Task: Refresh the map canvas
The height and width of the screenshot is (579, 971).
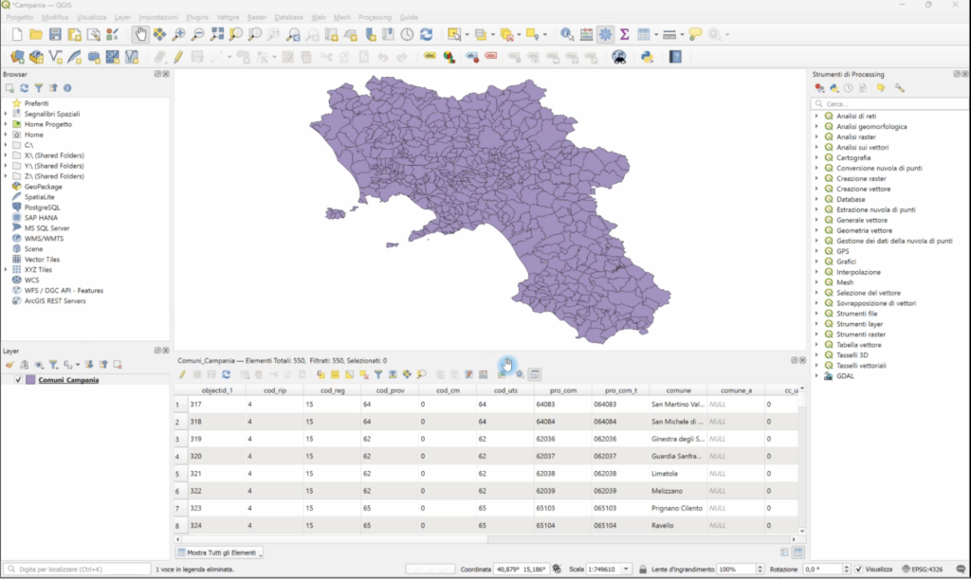Action: pos(426,35)
